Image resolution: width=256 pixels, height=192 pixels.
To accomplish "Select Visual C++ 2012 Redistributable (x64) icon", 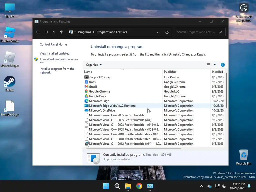I will [86, 143].
